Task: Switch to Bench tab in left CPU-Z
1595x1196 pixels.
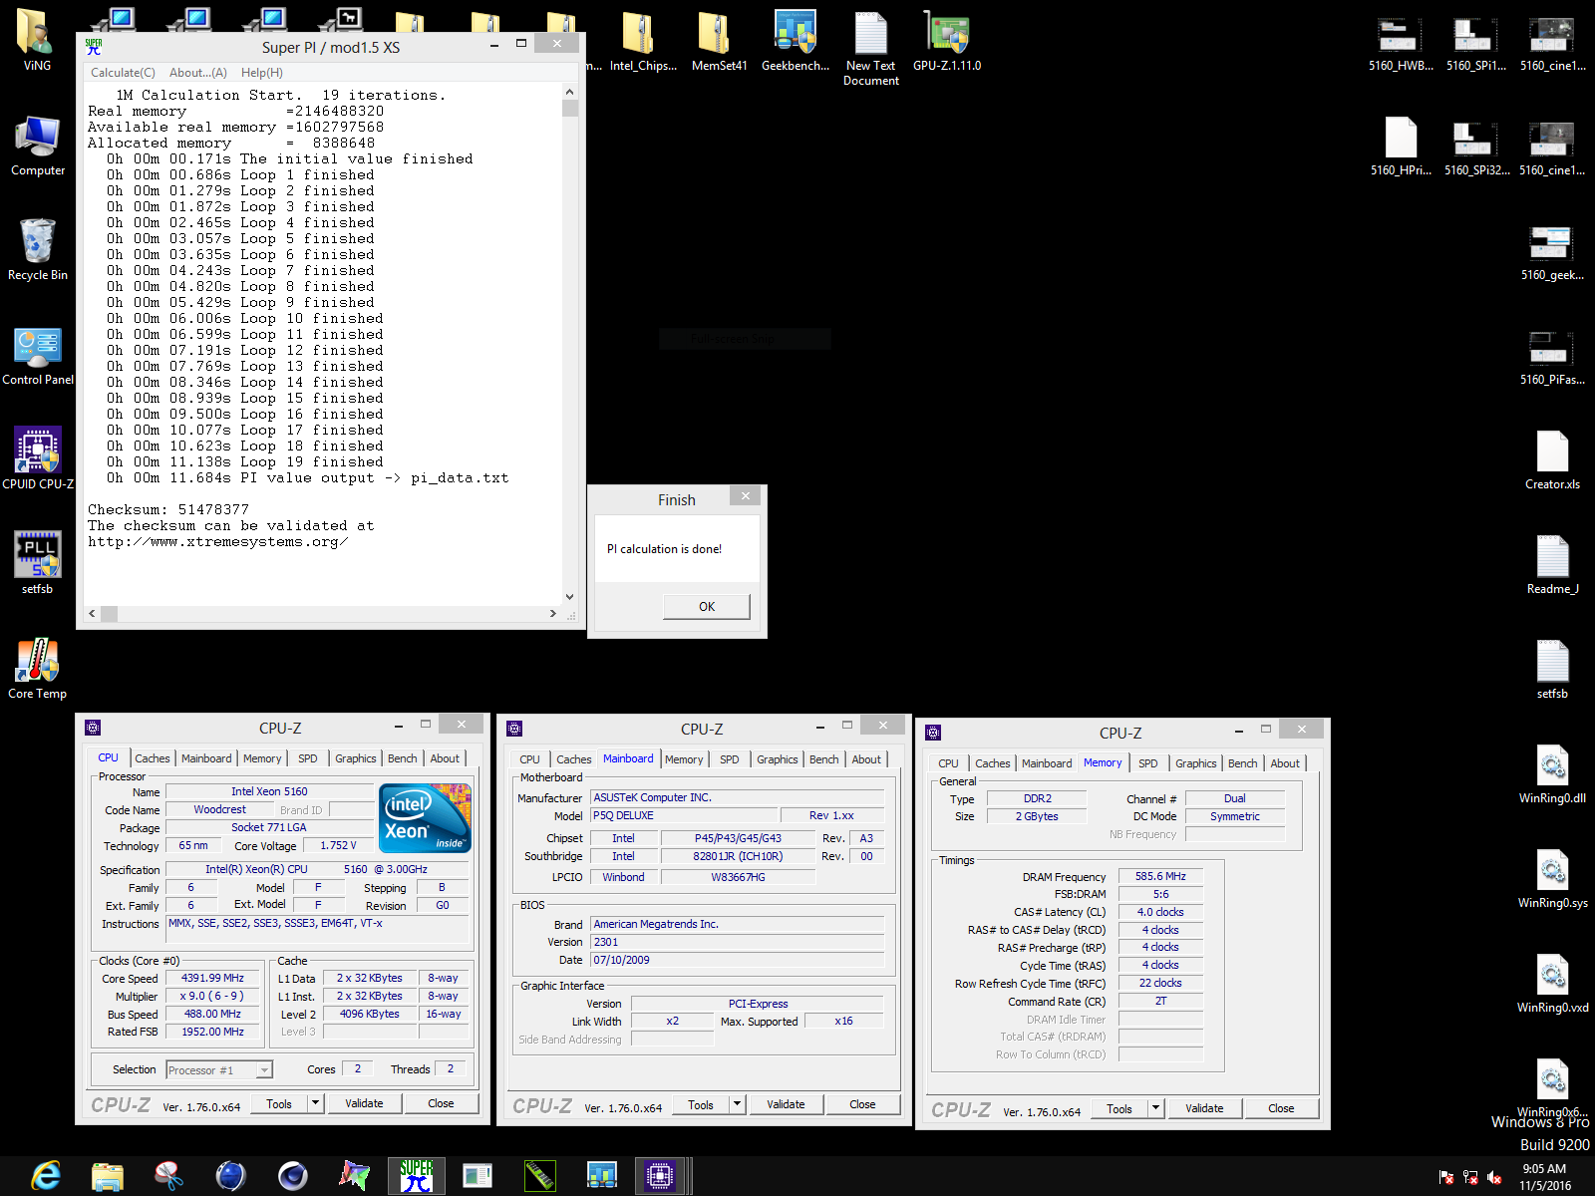Action: [402, 758]
